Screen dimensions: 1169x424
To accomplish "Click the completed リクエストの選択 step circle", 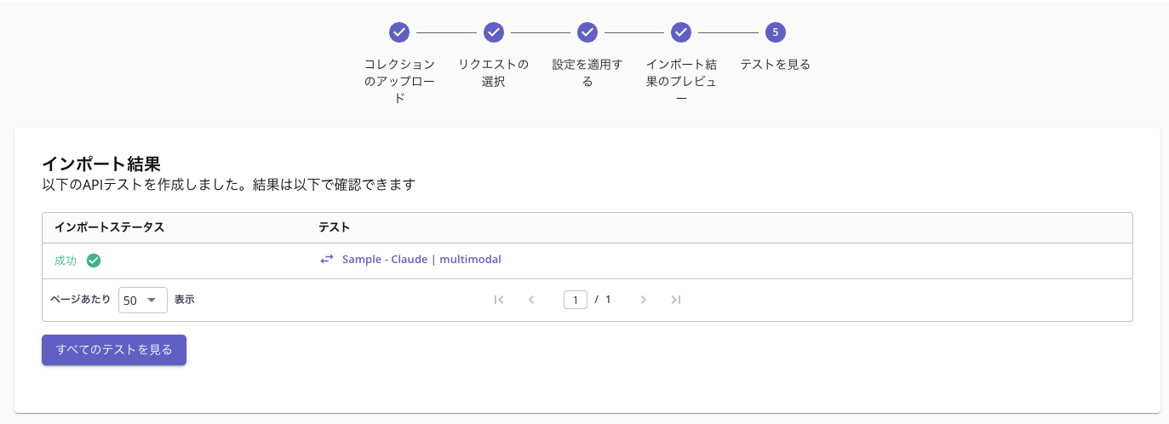I will tap(494, 32).
